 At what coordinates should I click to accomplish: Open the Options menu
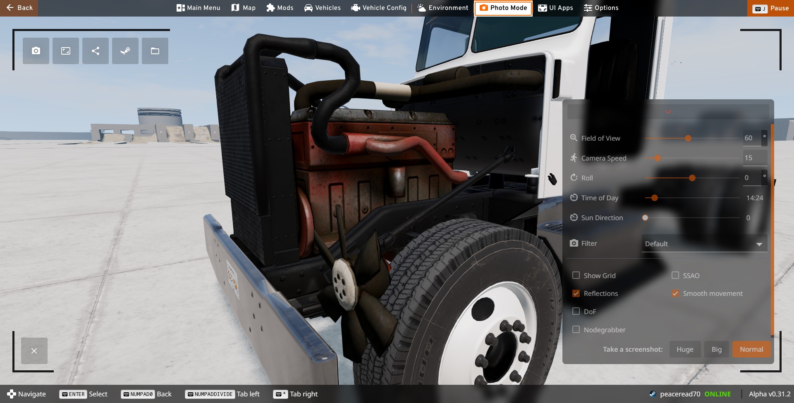601,8
